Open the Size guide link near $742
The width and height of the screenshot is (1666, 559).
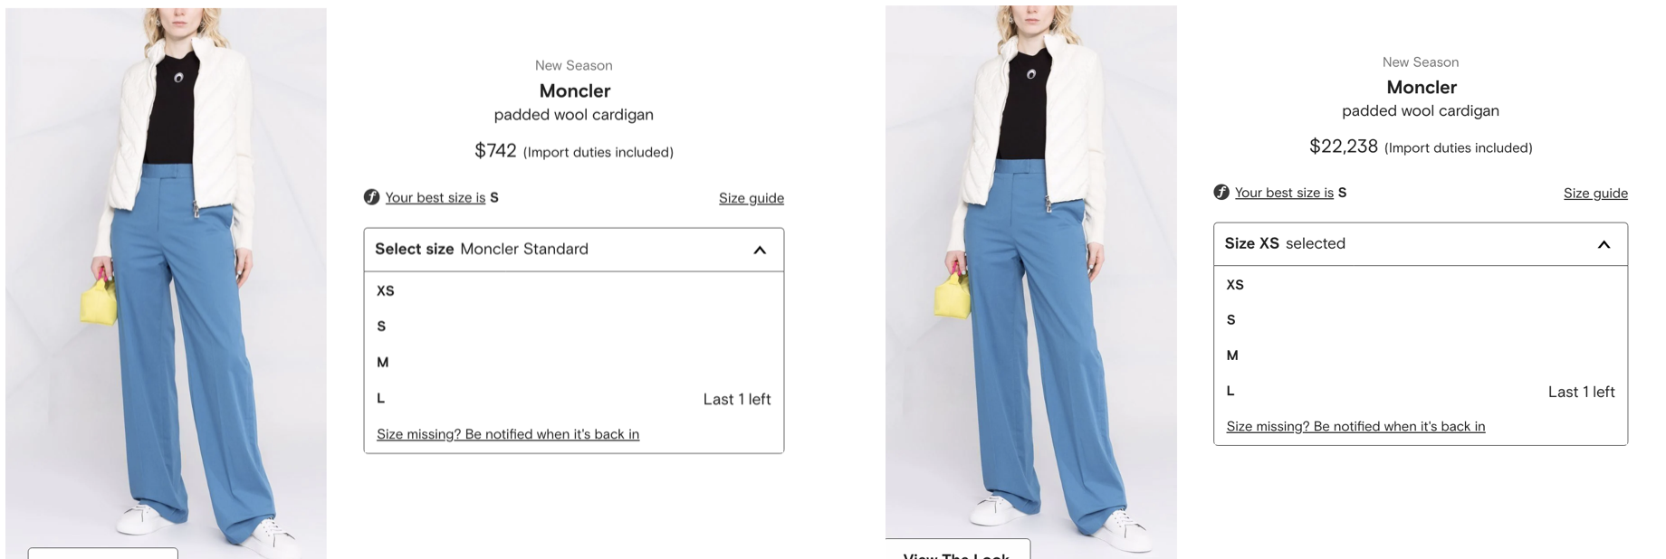point(752,198)
